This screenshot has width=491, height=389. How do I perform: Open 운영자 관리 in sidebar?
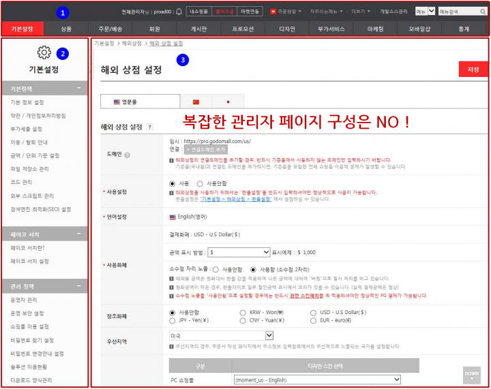click(x=24, y=300)
